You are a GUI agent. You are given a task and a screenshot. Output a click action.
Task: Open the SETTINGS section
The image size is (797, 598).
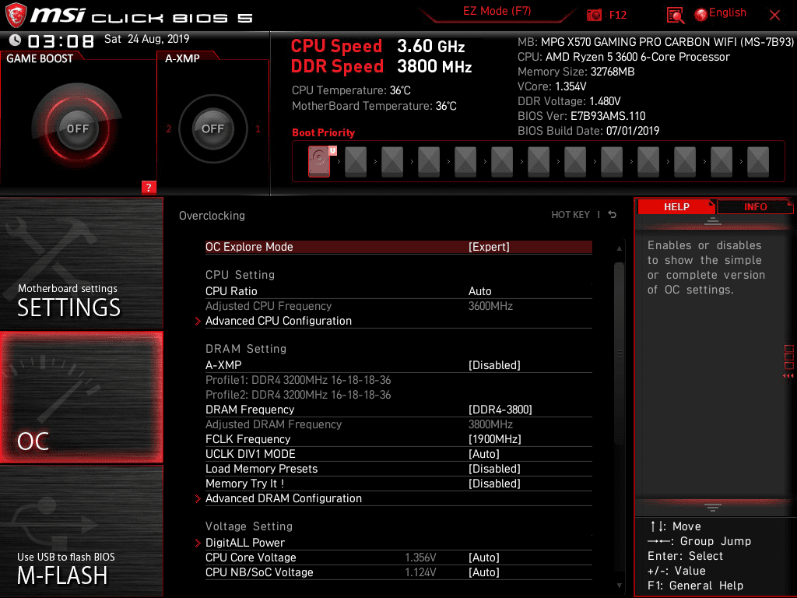click(x=81, y=263)
